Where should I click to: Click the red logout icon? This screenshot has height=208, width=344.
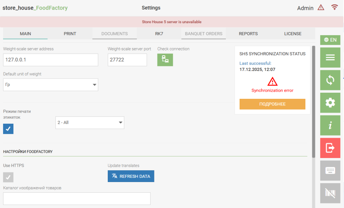pos(330,148)
